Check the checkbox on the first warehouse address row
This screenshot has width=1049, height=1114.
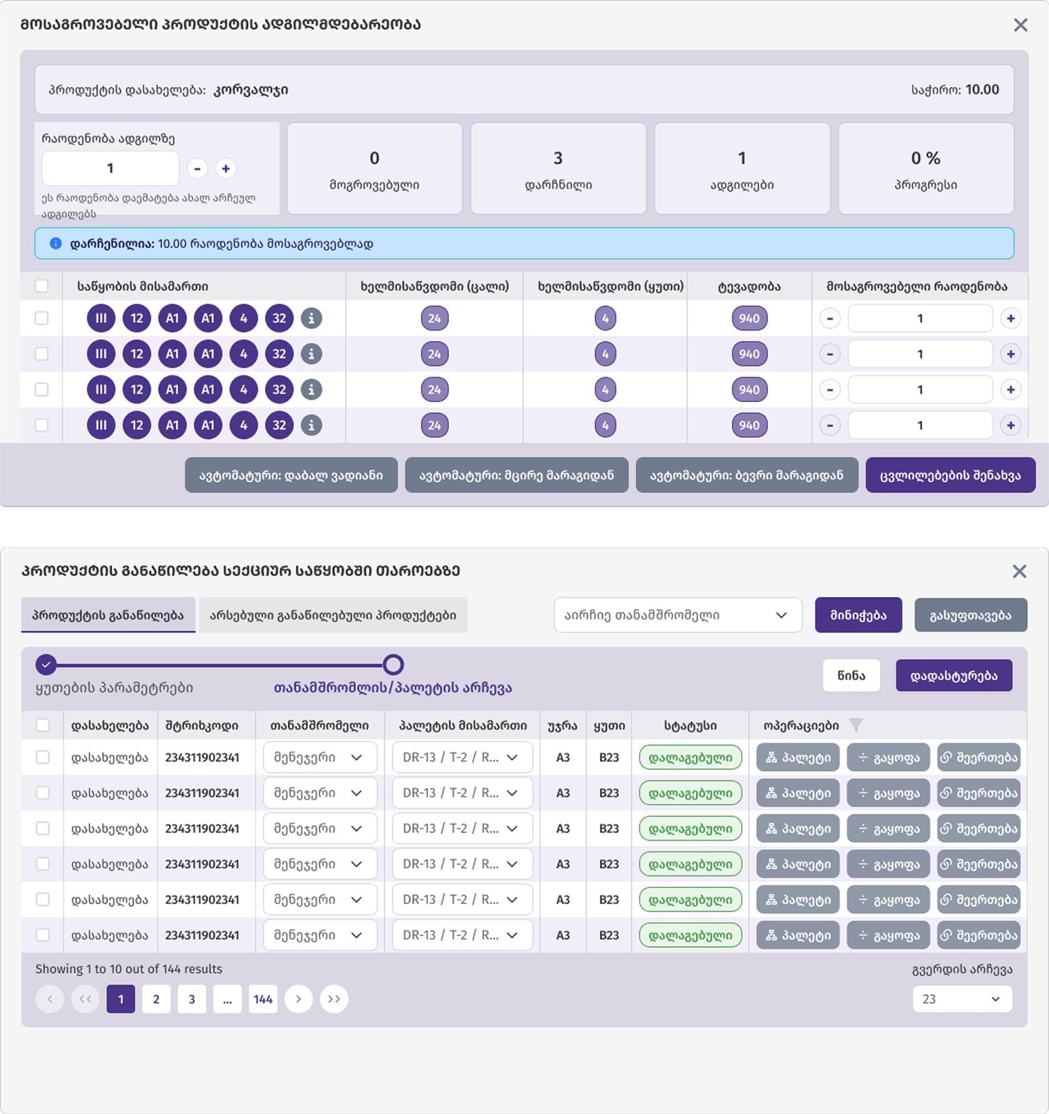point(42,318)
